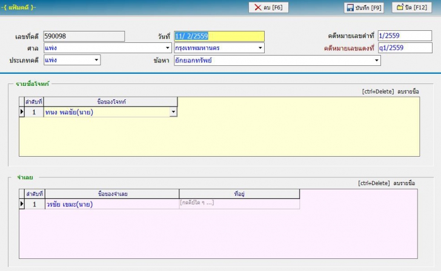Open the ข้อหา dropdown ยักยอกทรัพย์
441x271 pixels.
[x=377, y=60]
